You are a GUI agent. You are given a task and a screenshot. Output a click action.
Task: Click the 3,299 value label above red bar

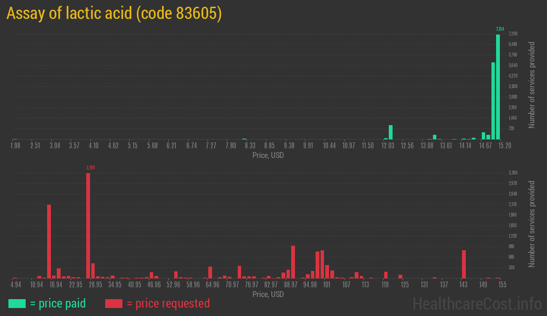click(90, 168)
